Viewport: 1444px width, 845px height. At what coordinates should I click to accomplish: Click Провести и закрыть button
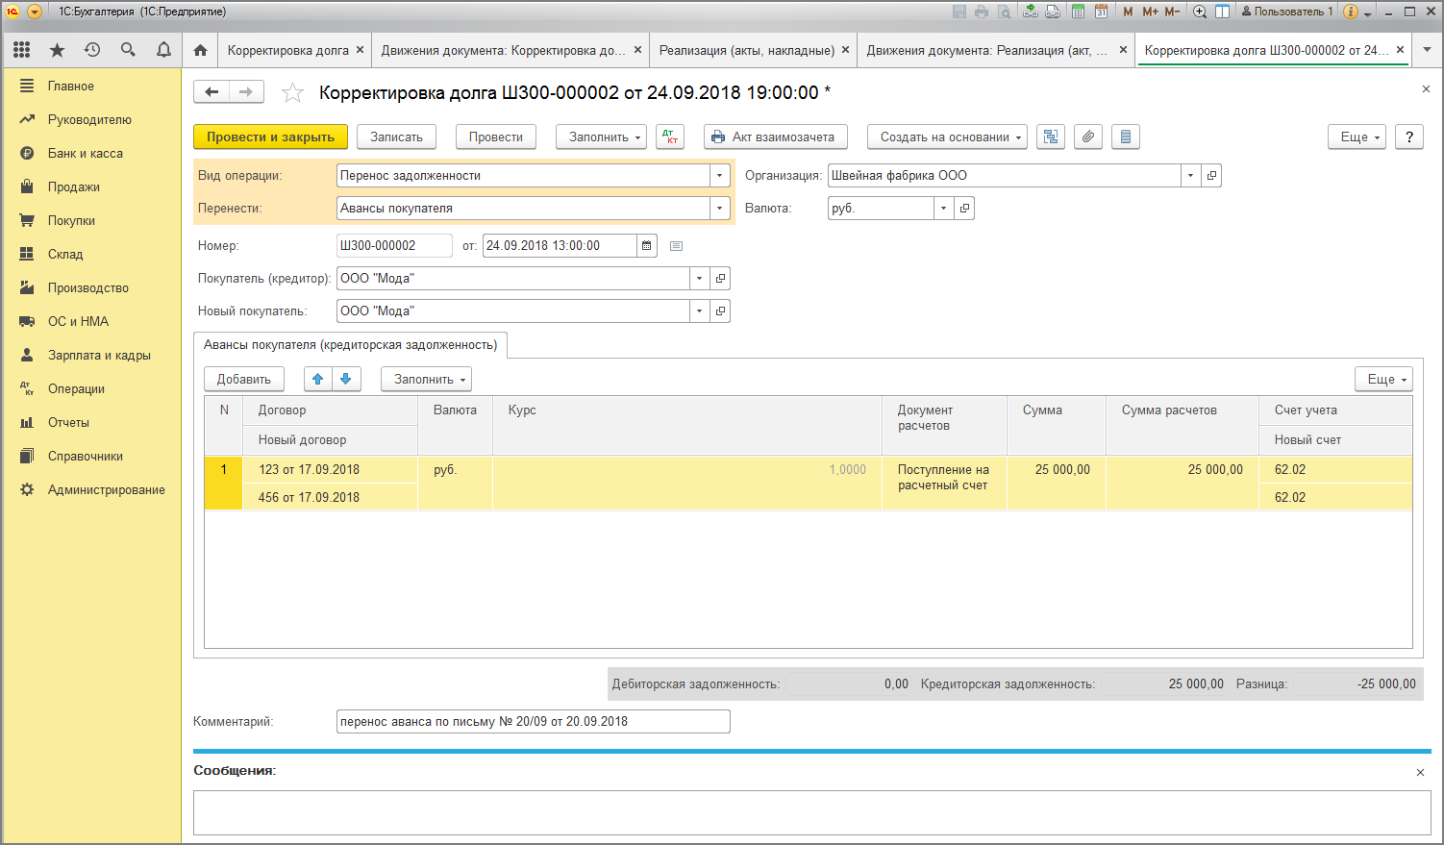[x=270, y=137]
